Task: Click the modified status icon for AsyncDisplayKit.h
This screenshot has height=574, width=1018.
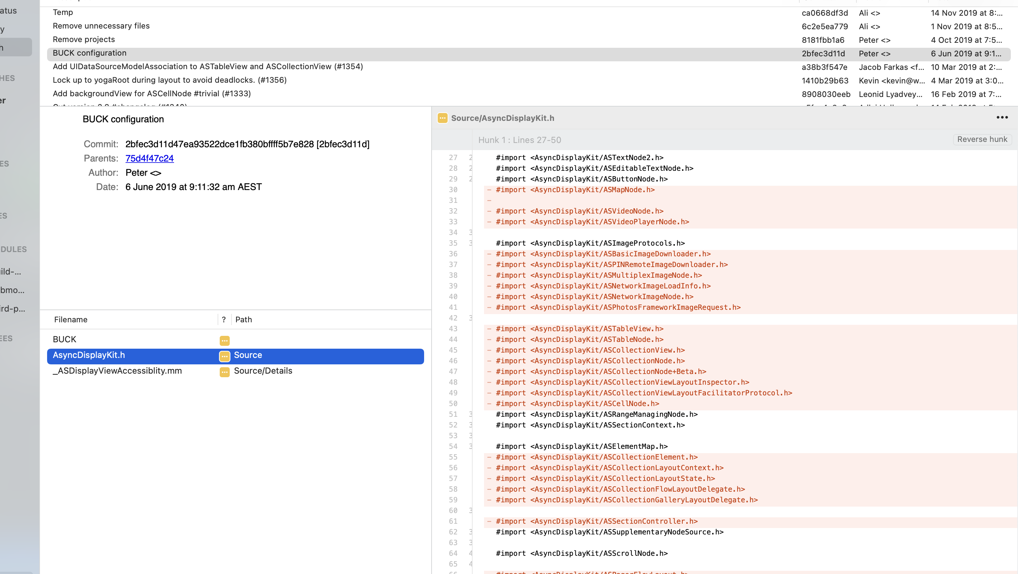Action: [x=224, y=356]
